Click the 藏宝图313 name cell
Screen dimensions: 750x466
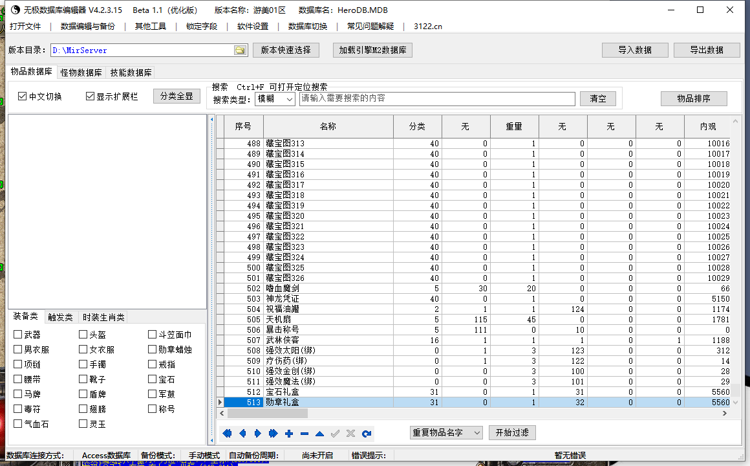328,143
